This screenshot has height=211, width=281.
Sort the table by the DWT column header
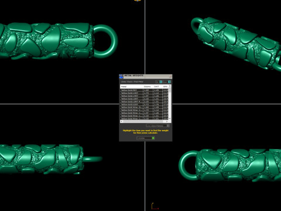[157, 87]
